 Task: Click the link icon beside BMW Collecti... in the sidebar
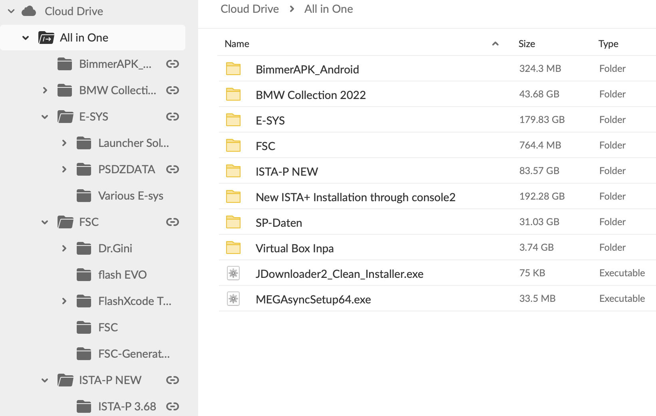point(172,90)
